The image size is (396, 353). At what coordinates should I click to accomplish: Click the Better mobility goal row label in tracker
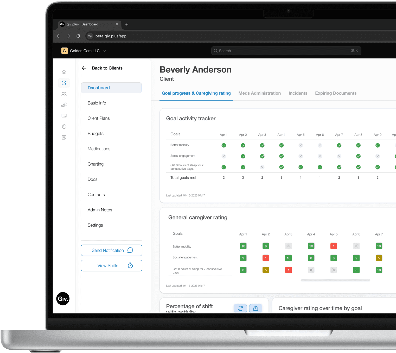pyautogui.click(x=180, y=145)
